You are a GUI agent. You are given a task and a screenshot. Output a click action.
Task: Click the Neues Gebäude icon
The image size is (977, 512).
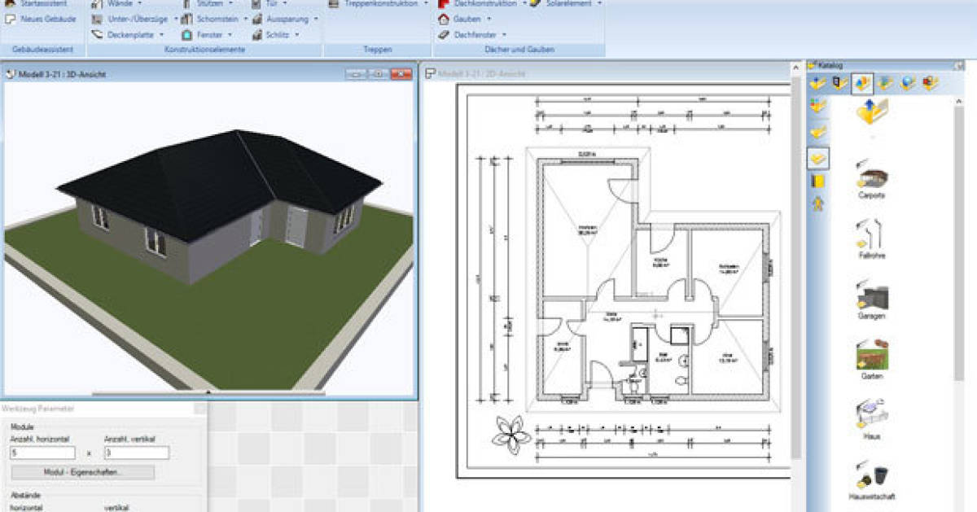click(10, 18)
